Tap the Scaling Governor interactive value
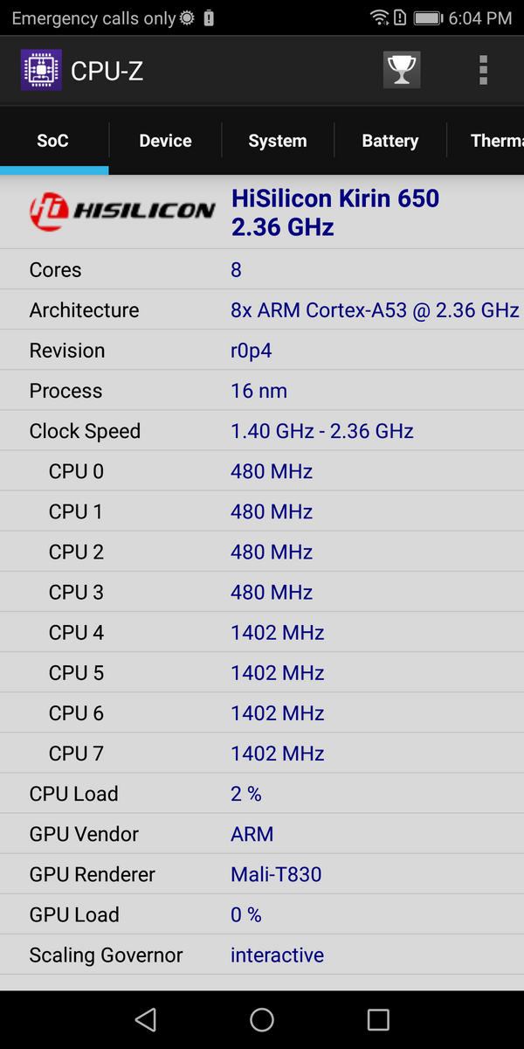 coord(277,955)
